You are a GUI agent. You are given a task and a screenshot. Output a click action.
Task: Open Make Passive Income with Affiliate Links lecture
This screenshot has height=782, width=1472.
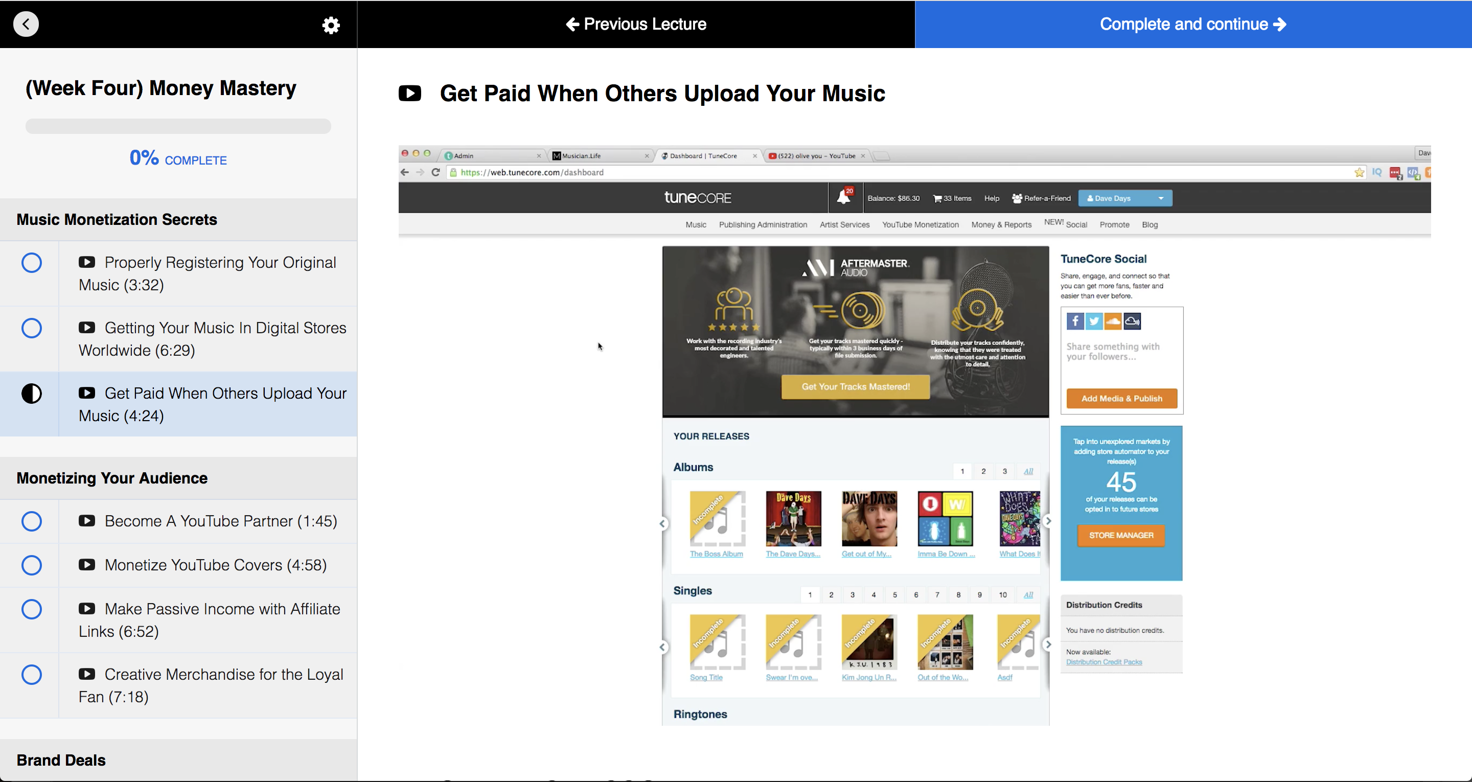pos(209,619)
